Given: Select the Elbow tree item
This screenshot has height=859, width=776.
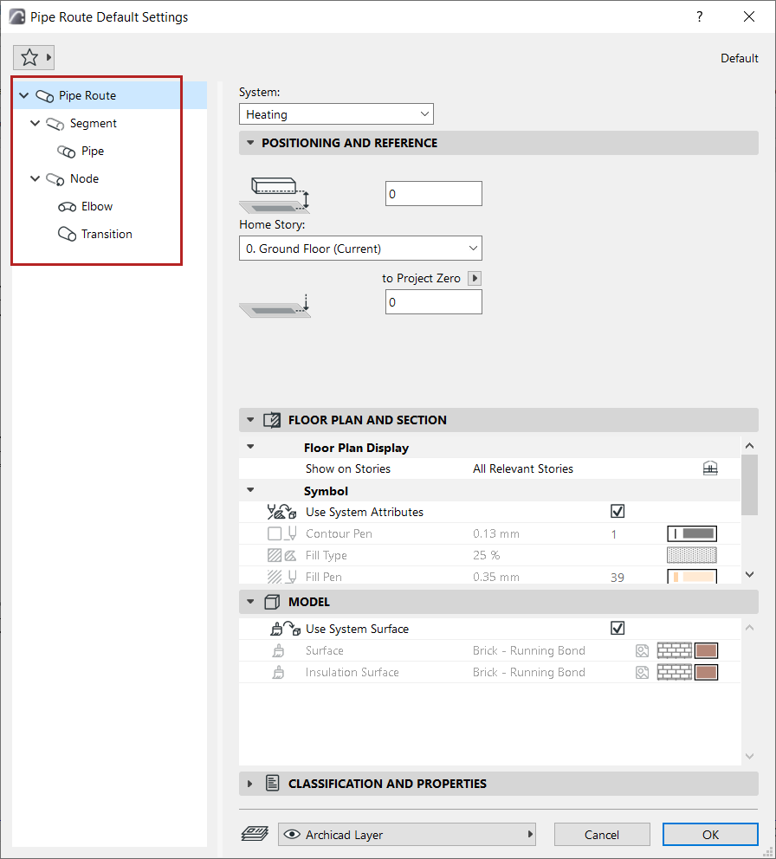Looking at the screenshot, I should (97, 207).
